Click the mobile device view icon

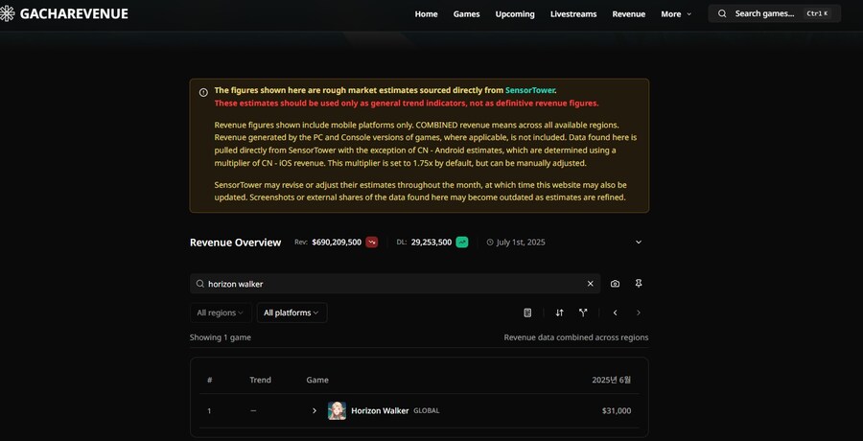[527, 313]
